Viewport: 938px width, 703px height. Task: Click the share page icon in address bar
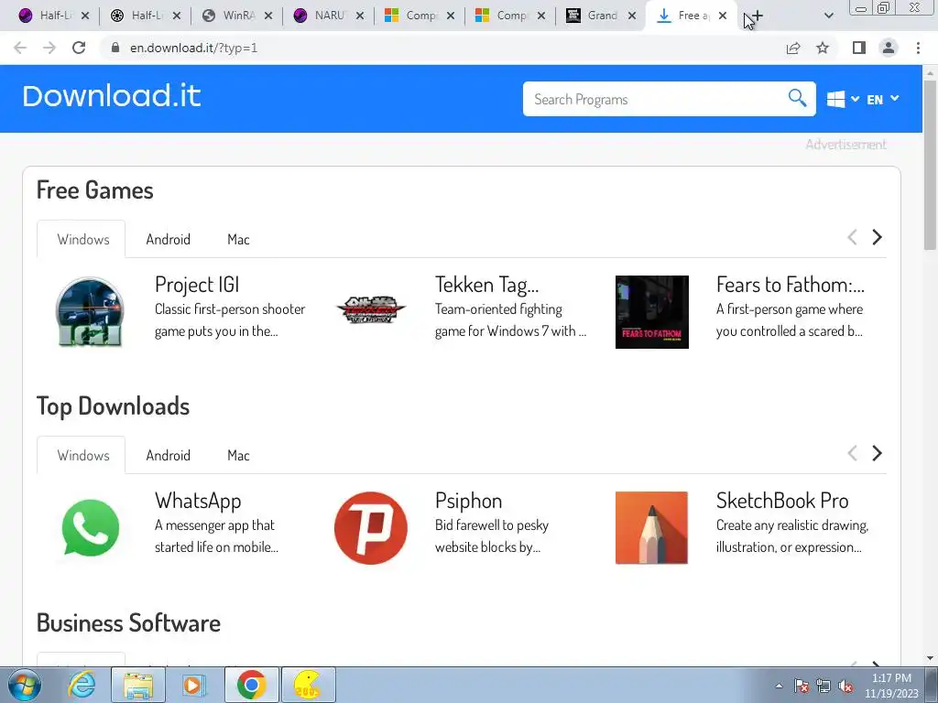793,48
